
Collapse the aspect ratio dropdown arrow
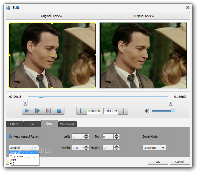pos(36,148)
